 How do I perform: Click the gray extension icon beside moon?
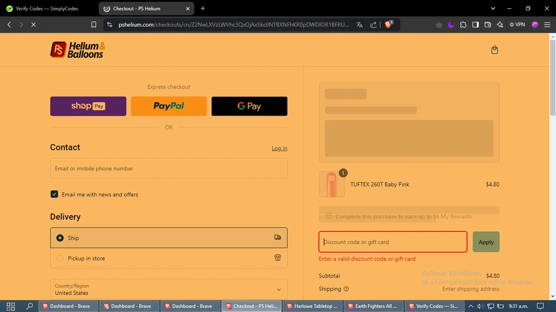(439, 24)
